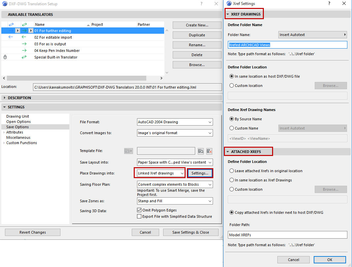This screenshot has height=267, width=352.
Task: Click the green double arrow on Special Built-in Translator
Action: (x=24, y=57)
